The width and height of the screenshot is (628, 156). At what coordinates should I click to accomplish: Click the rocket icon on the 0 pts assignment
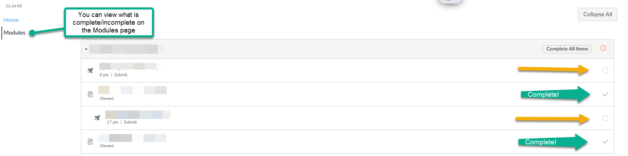coord(90,71)
